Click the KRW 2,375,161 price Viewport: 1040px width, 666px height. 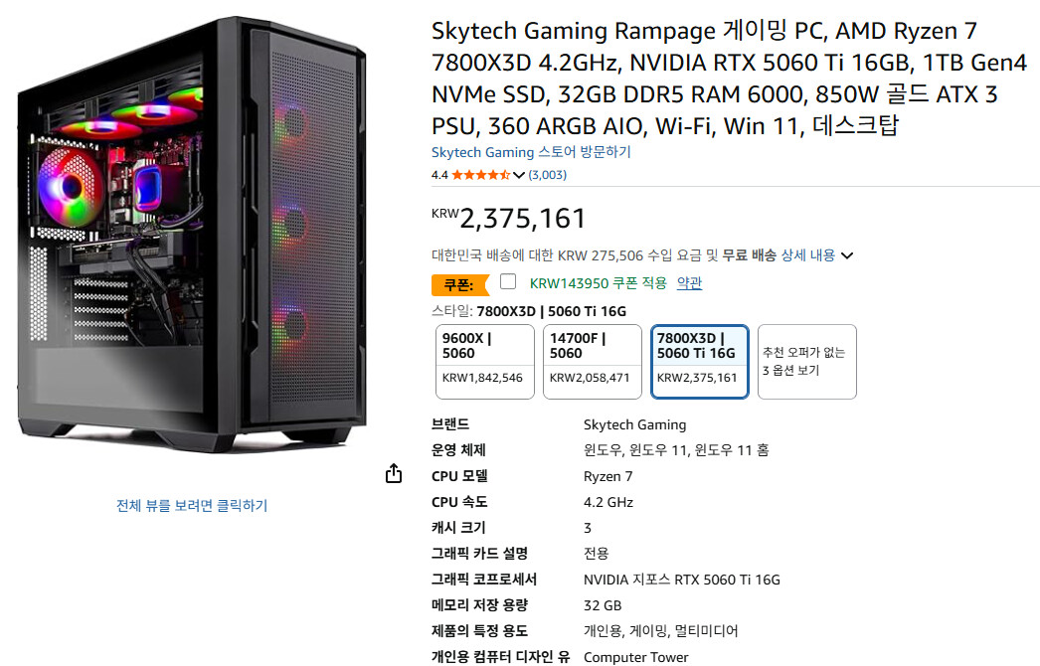coord(509,219)
